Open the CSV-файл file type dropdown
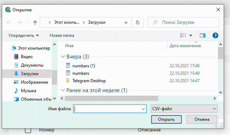 (184, 109)
